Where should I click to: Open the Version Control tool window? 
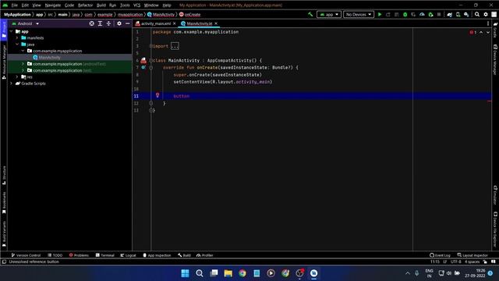pos(26,255)
